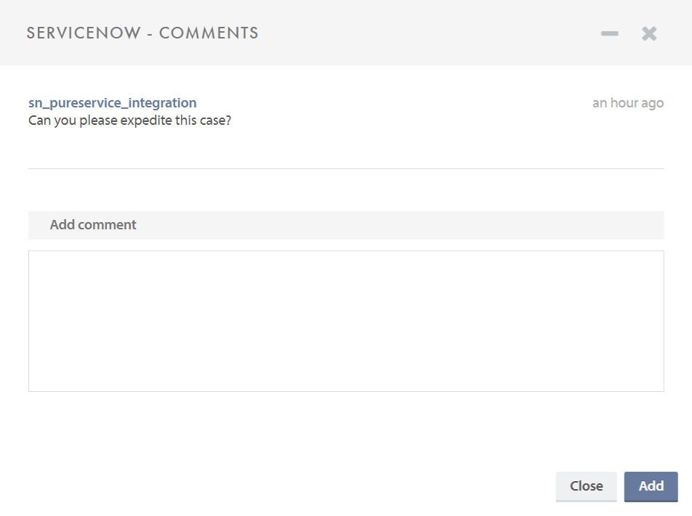
Task: Open the sn_pureservice_integration user link
Action: (112, 103)
